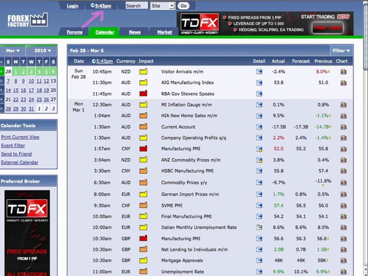Image resolution: width=368 pixels, height=276 pixels.
Task: Open Print Current View link
Action: 20,137
